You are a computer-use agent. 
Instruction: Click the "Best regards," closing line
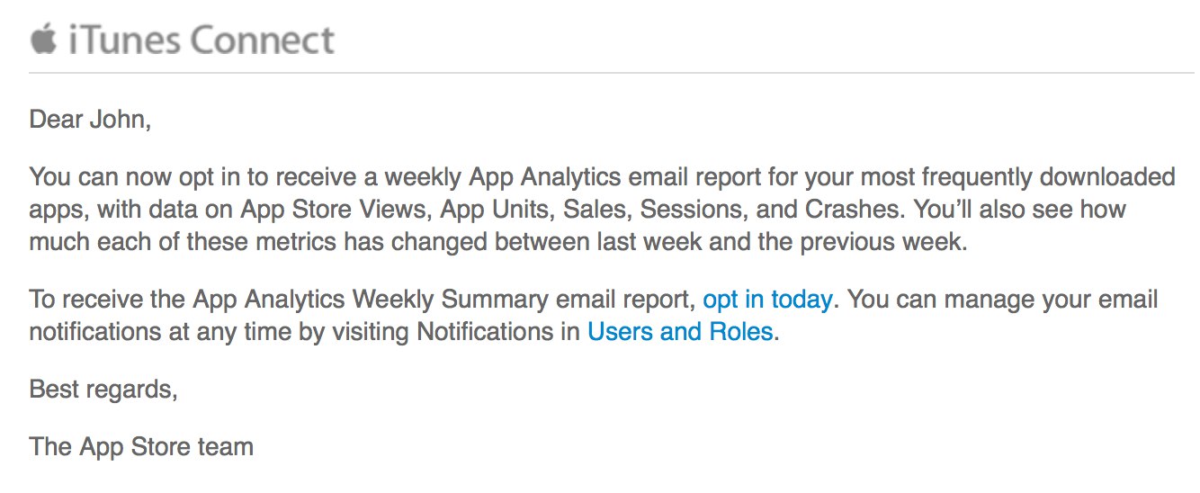click(103, 390)
